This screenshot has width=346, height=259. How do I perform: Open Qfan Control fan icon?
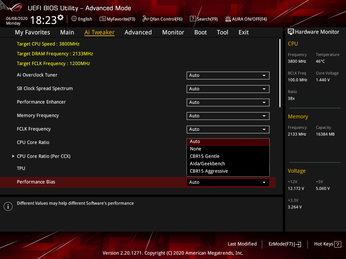click(x=145, y=19)
